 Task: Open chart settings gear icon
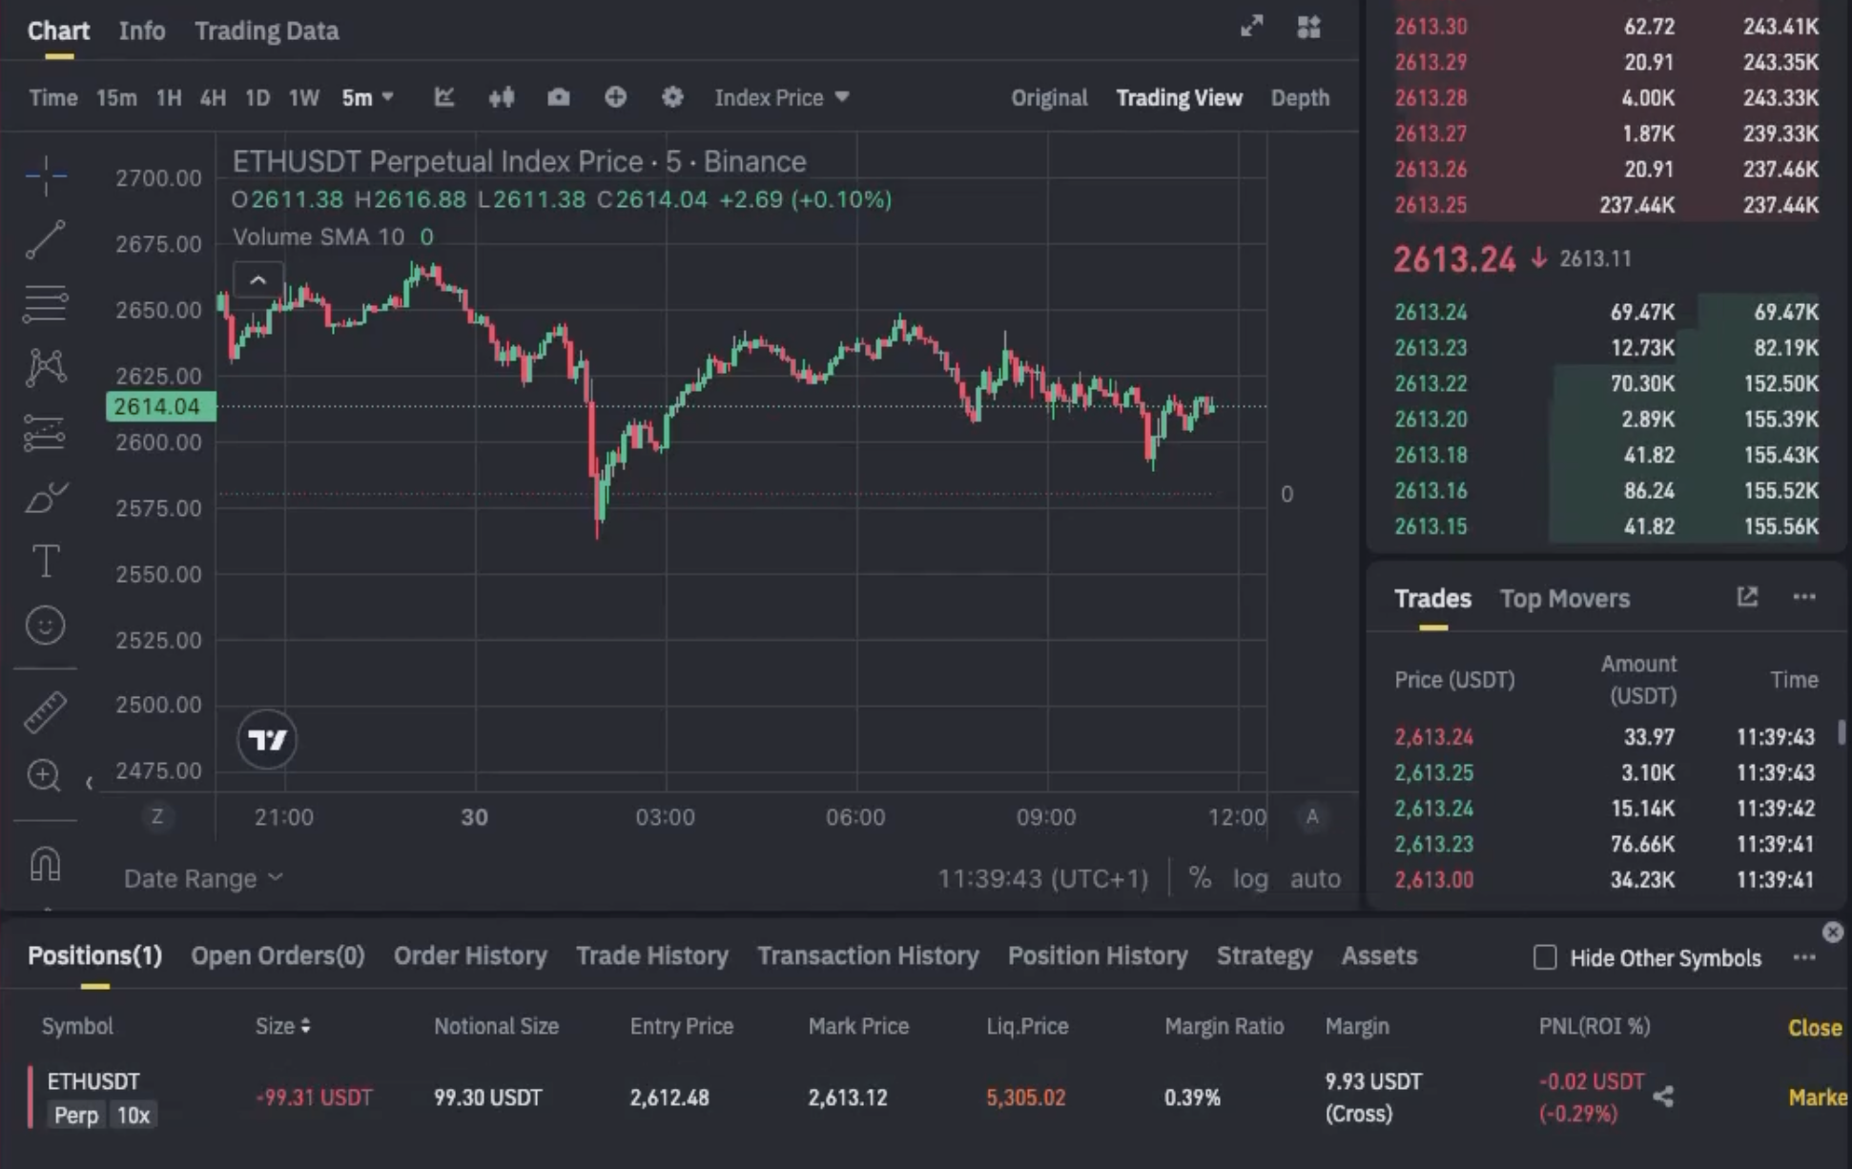672,97
